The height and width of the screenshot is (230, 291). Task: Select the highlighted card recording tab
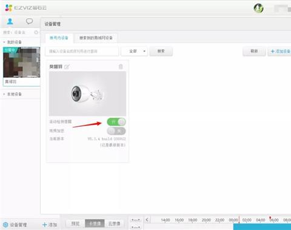(95, 223)
